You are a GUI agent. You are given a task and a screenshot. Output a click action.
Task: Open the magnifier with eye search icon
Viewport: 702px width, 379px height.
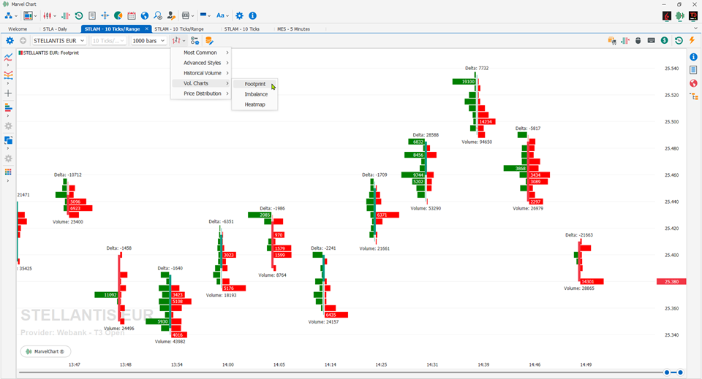(158, 15)
